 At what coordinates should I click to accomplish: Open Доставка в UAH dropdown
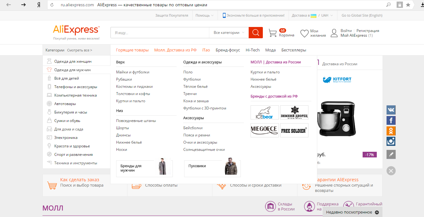click(312, 15)
